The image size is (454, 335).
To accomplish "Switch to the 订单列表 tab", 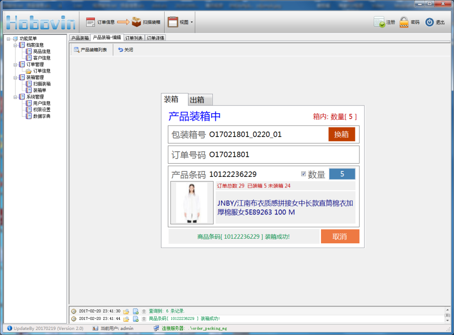I will (134, 38).
